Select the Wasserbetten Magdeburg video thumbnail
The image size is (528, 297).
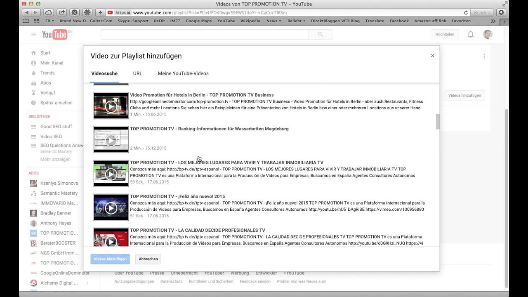[111, 140]
